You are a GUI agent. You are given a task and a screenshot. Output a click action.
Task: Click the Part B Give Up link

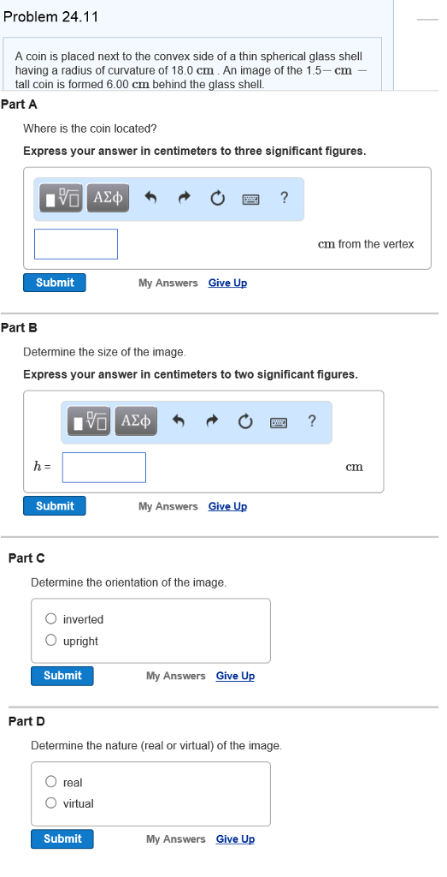[227, 506]
